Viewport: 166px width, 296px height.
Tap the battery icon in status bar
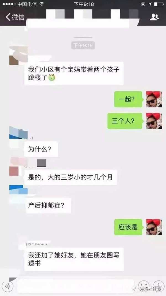tap(159, 4)
